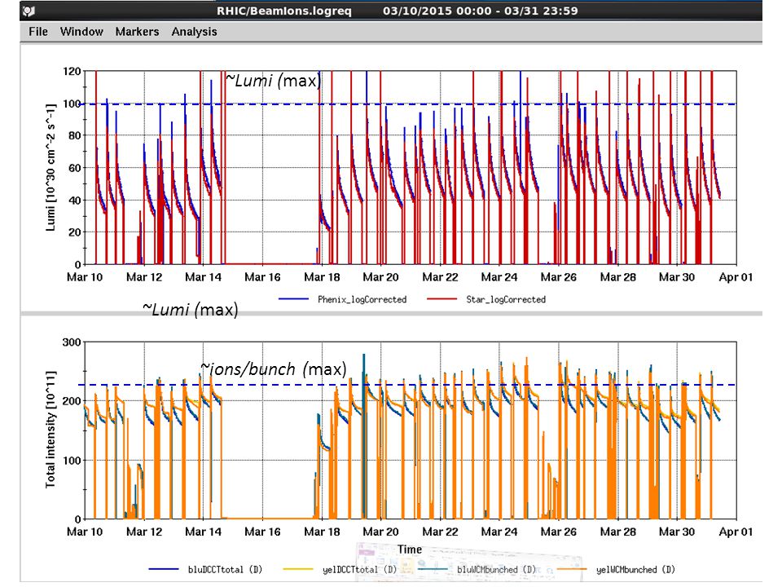Click the Total intensity [10^11] axis title
782x587 pixels.
(x=51, y=430)
